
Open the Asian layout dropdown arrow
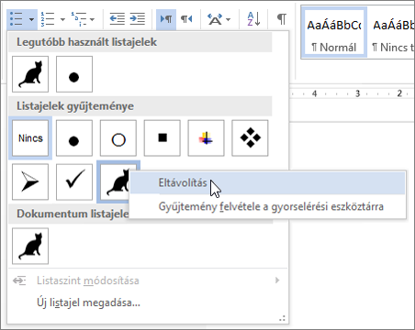coord(228,19)
